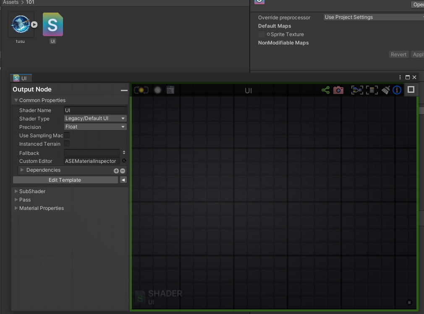The height and width of the screenshot is (314, 424).
Task: Switch to the UI shader editor tab
Action: coord(21,78)
